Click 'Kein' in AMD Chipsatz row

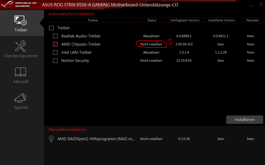[221, 44]
